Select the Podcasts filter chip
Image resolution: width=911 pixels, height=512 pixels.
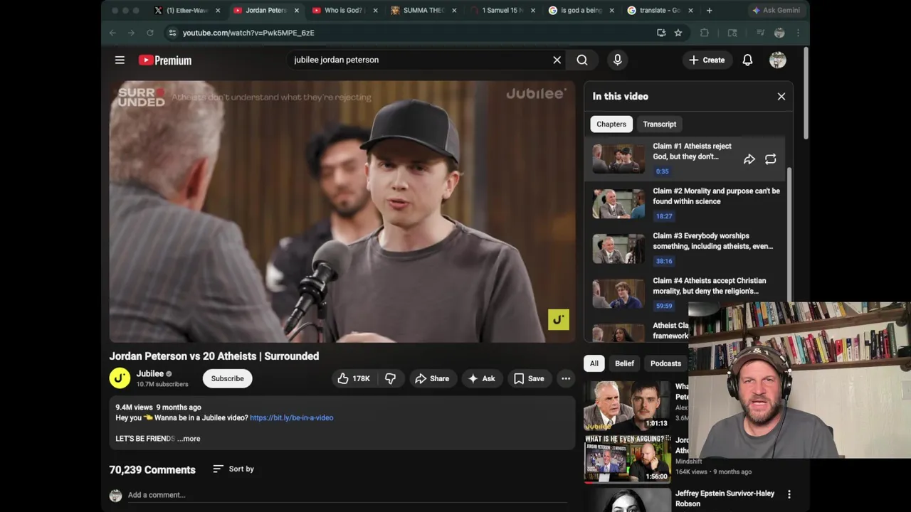coord(665,363)
